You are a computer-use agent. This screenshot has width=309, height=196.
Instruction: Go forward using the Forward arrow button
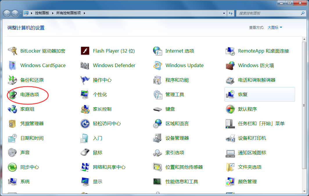(x=15, y=13)
